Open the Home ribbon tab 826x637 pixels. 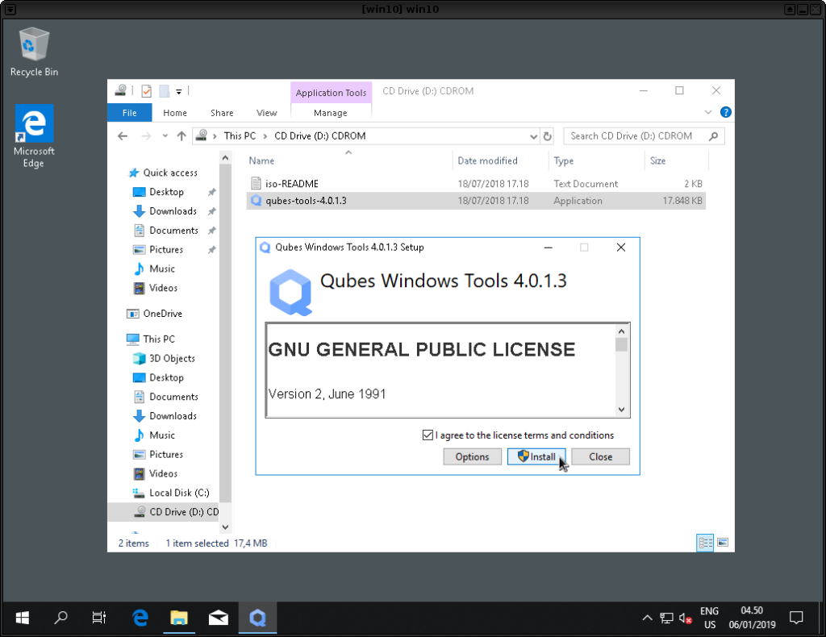(x=175, y=113)
